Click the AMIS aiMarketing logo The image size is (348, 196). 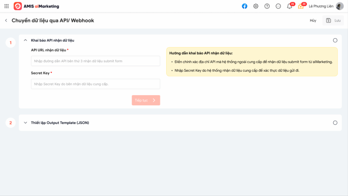(36, 6)
